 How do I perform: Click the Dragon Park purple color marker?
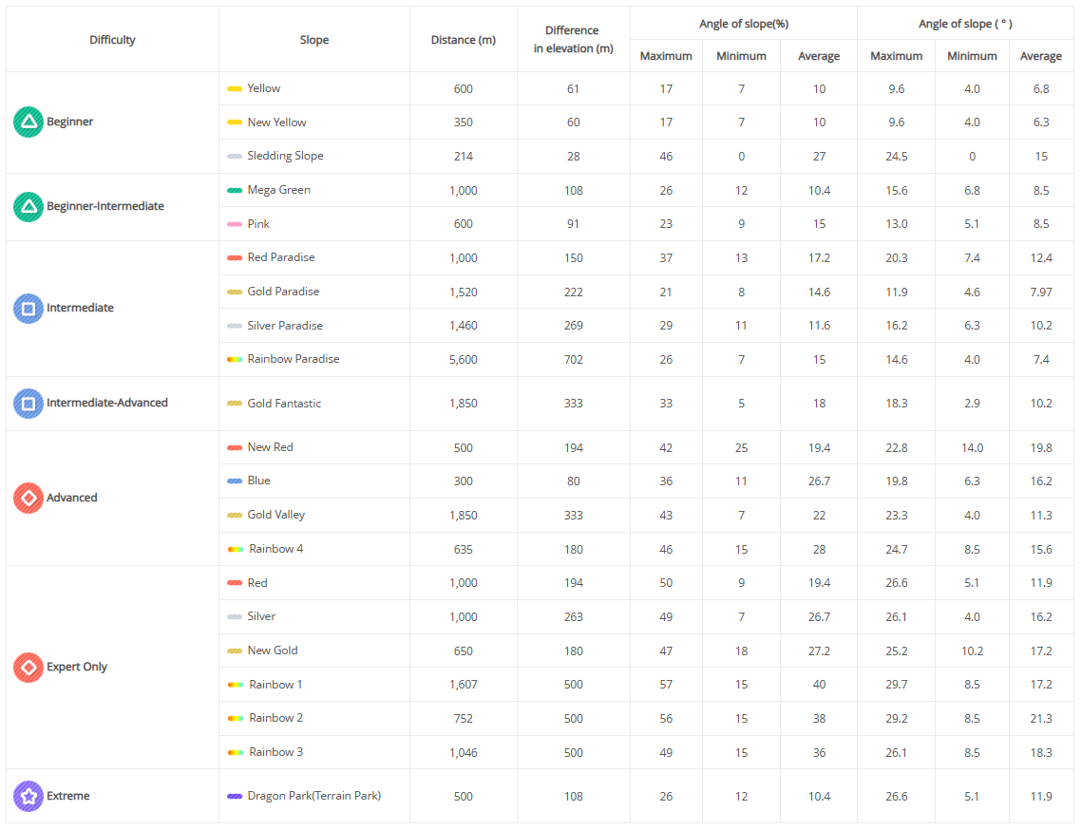[x=235, y=796]
